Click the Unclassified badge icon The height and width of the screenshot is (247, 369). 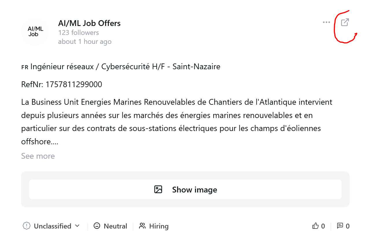[x=27, y=226]
